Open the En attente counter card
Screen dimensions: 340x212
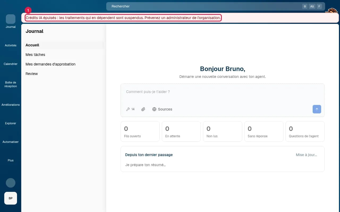coord(181,131)
